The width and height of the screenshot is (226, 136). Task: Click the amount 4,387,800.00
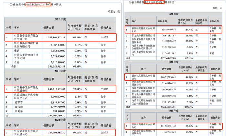coord(58,45)
